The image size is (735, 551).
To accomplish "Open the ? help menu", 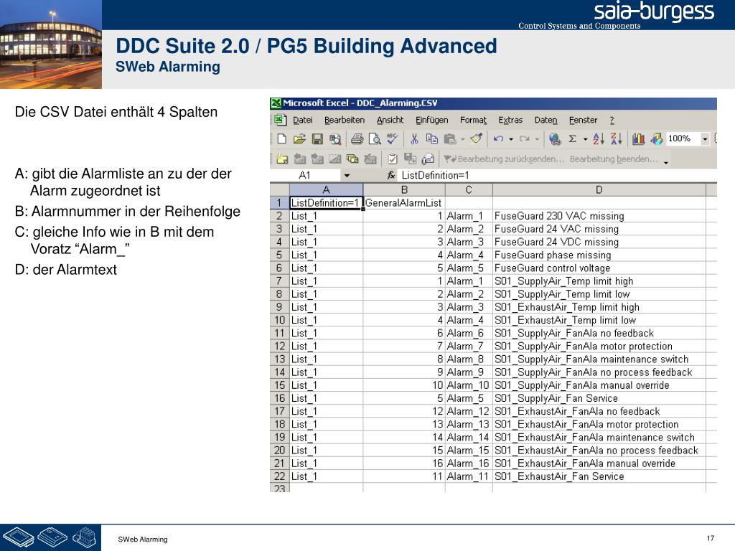I will 612,120.
